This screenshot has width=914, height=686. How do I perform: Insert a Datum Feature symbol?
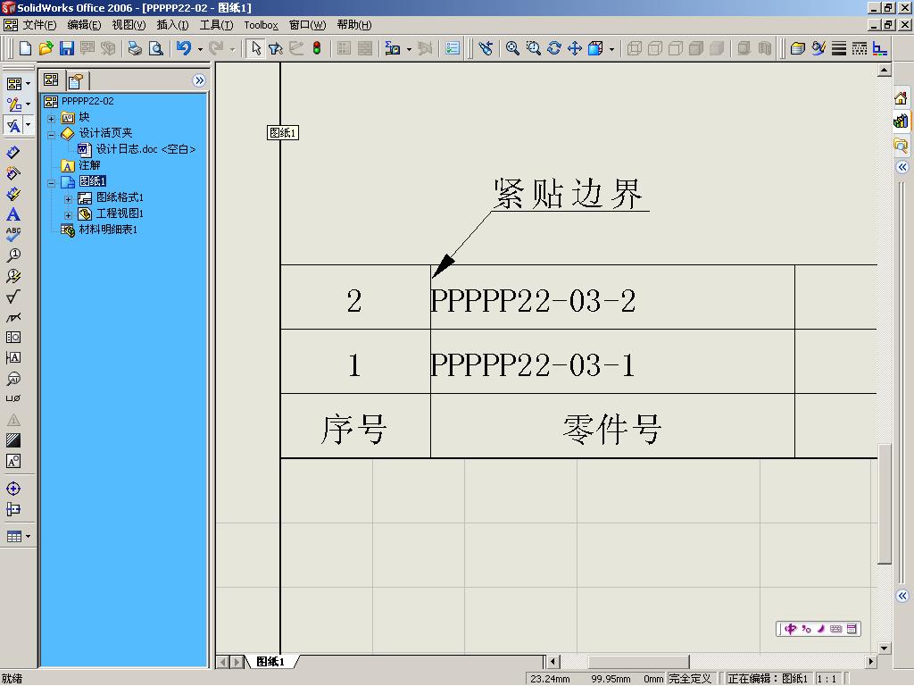pyautogui.click(x=12, y=357)
